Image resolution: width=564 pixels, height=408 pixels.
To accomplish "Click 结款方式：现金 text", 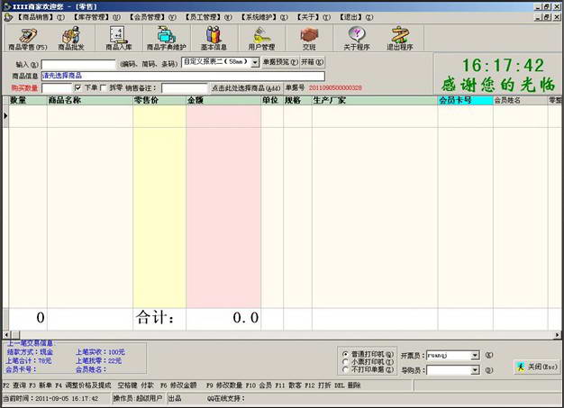I will (30, 352).
